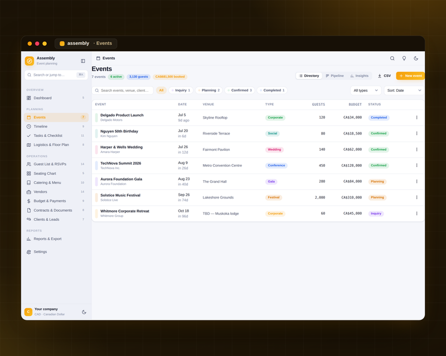The height and width of the screenshot is (356, 446).
Task: Expand the All types dropdown
Action: click(366, 90)
